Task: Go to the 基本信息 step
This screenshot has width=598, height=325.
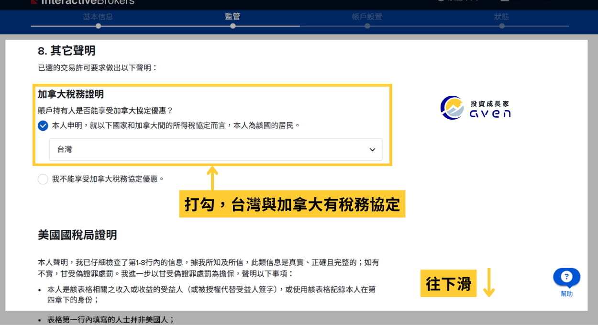Action: (98, 17)
